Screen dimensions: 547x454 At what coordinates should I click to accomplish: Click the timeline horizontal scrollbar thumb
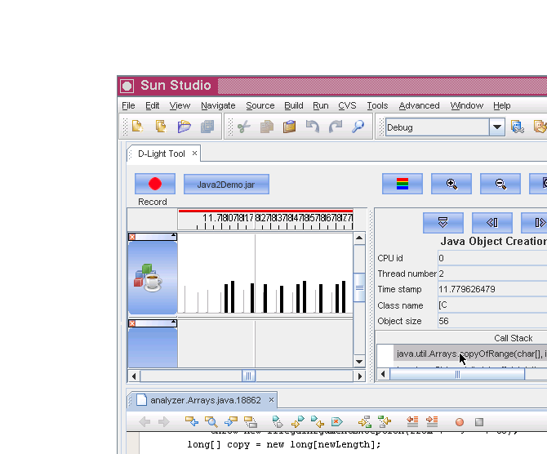(248, 376)
